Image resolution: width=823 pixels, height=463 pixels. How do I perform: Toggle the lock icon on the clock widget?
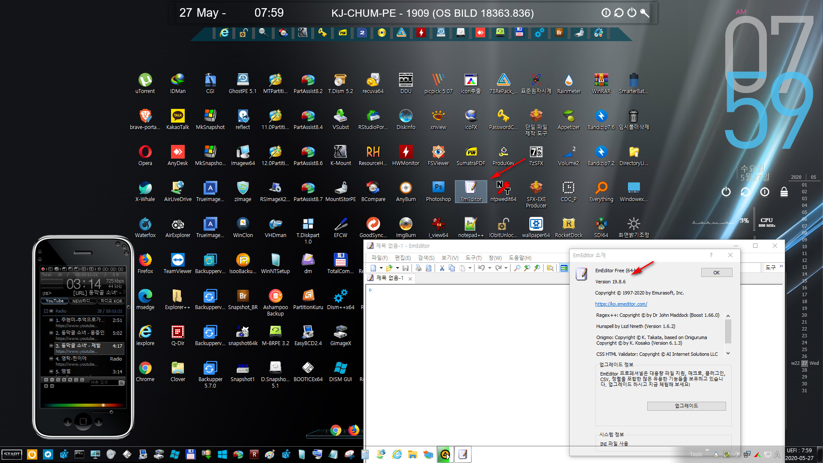coord(784,192)
